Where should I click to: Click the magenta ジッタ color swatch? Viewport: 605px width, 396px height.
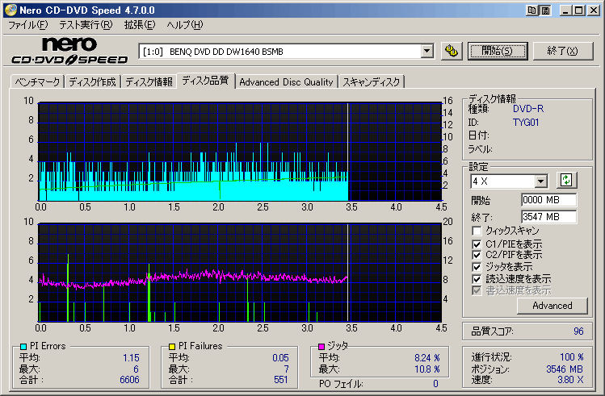321,346
